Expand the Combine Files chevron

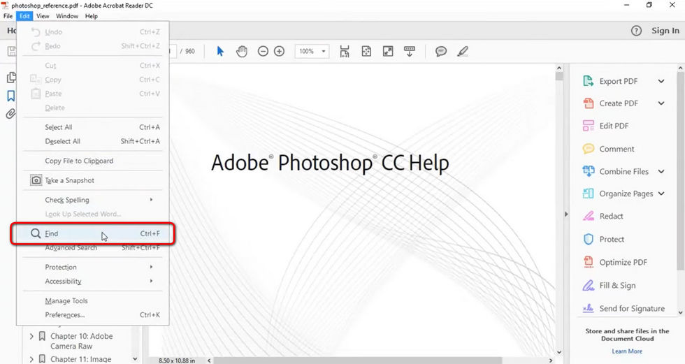click(x=661, y=172)
